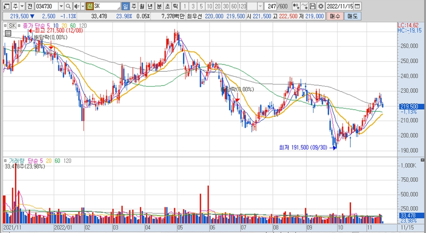Toggle the small square before SK chart label

[x=6, y=26]
